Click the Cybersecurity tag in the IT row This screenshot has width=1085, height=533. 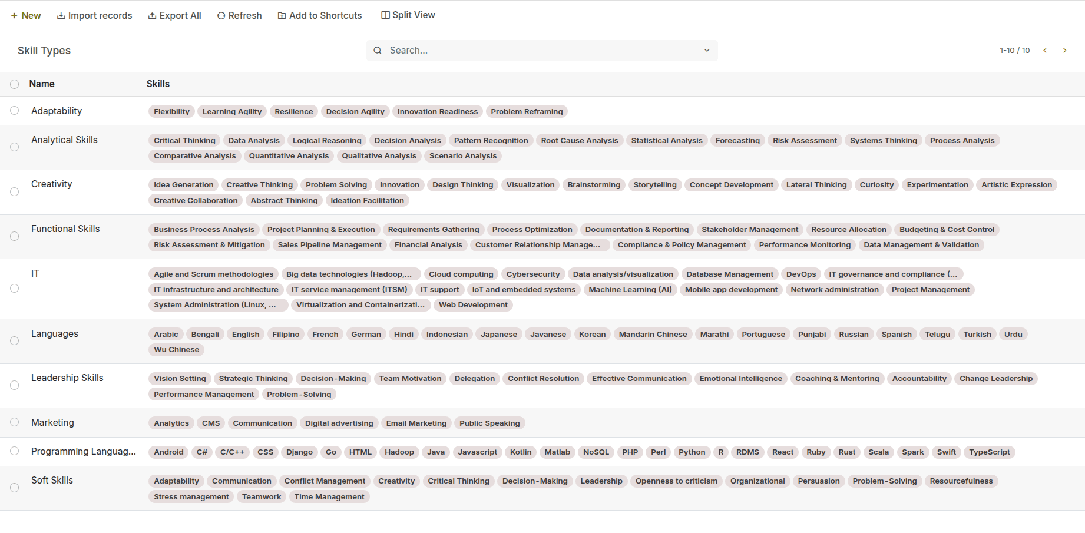pyautogui.click(x=533, y=274)
